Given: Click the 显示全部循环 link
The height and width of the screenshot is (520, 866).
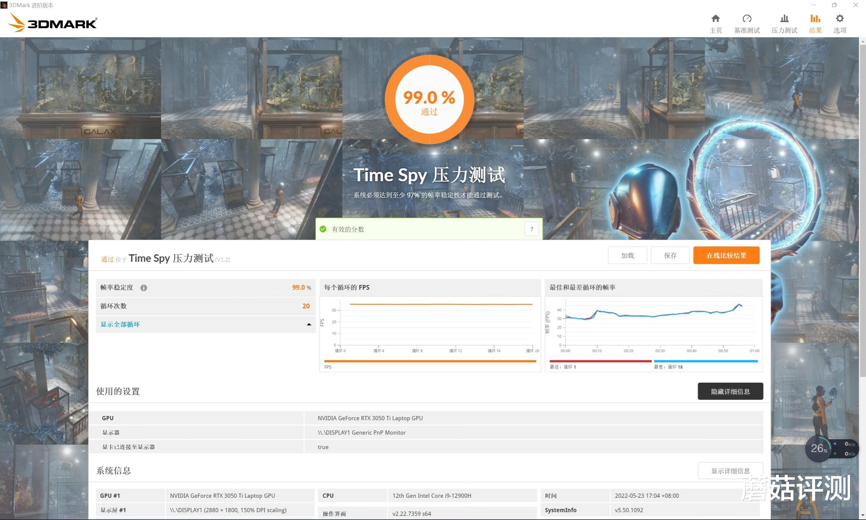Looking at the screenshot, I should (x=120, y=325).
